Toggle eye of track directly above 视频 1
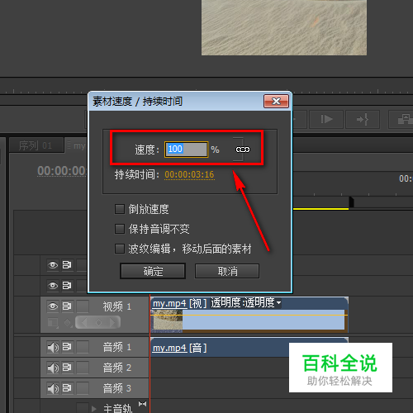 [x=53, y=285]
